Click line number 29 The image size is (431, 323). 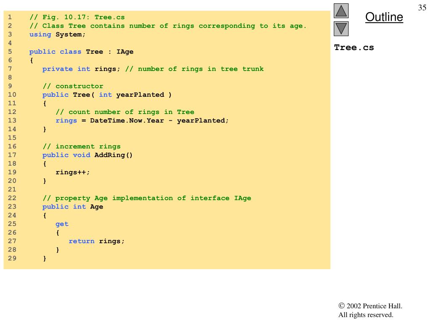pyautogui.click(x=12, y=258)
